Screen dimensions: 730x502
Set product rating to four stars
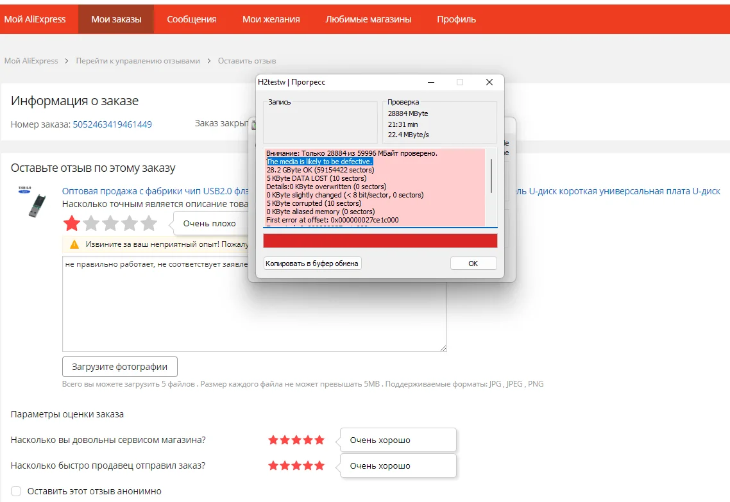tap(130, 223)
